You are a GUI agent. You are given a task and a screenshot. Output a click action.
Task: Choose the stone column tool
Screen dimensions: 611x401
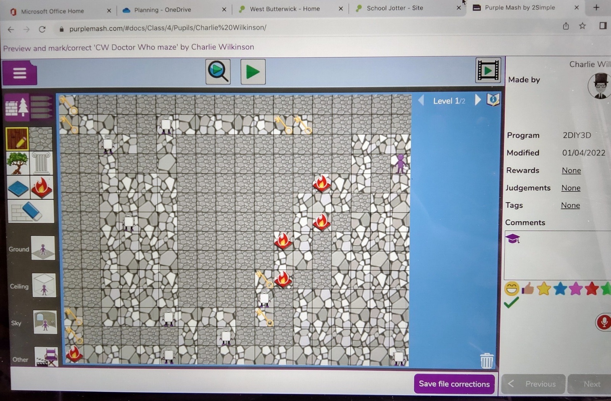click(41, 163)
